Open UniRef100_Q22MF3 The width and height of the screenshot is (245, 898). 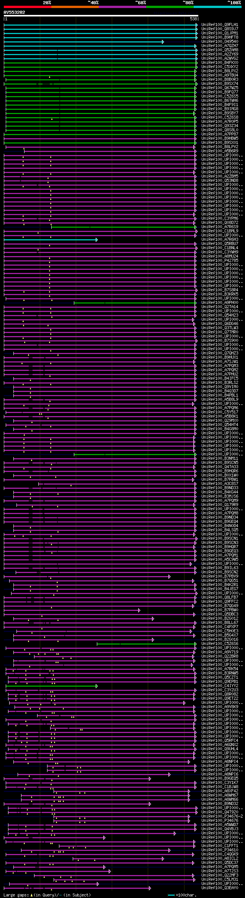point(220,875)
